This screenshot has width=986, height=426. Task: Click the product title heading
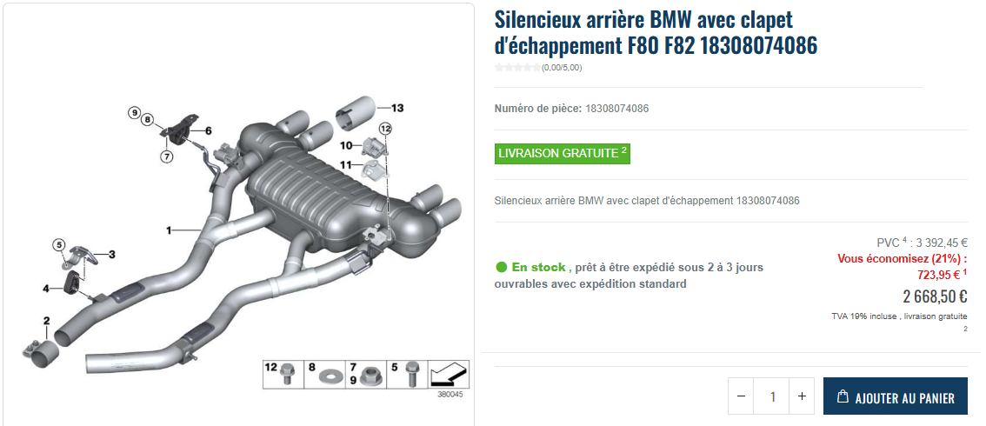pos(656,32)
